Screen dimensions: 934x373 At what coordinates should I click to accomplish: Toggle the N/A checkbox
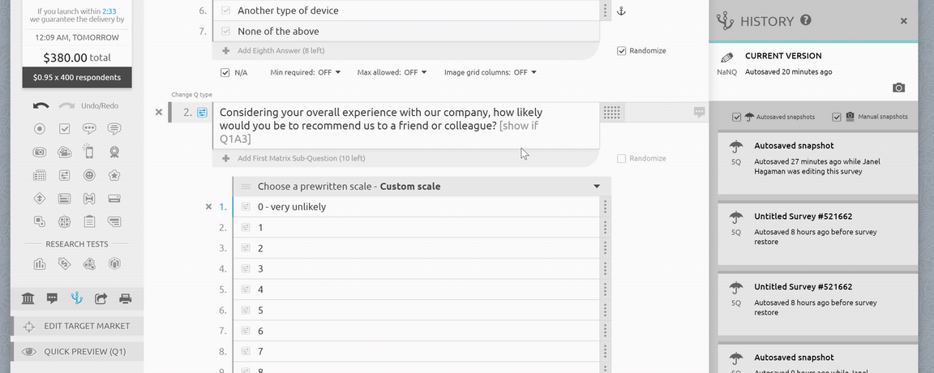(x=225, y=73)
